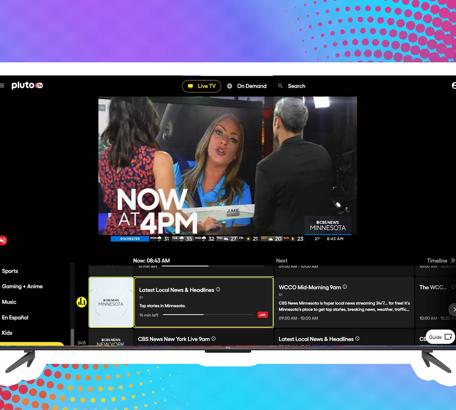
Task: Open the Guide button
Action: [x=440, y=337]
